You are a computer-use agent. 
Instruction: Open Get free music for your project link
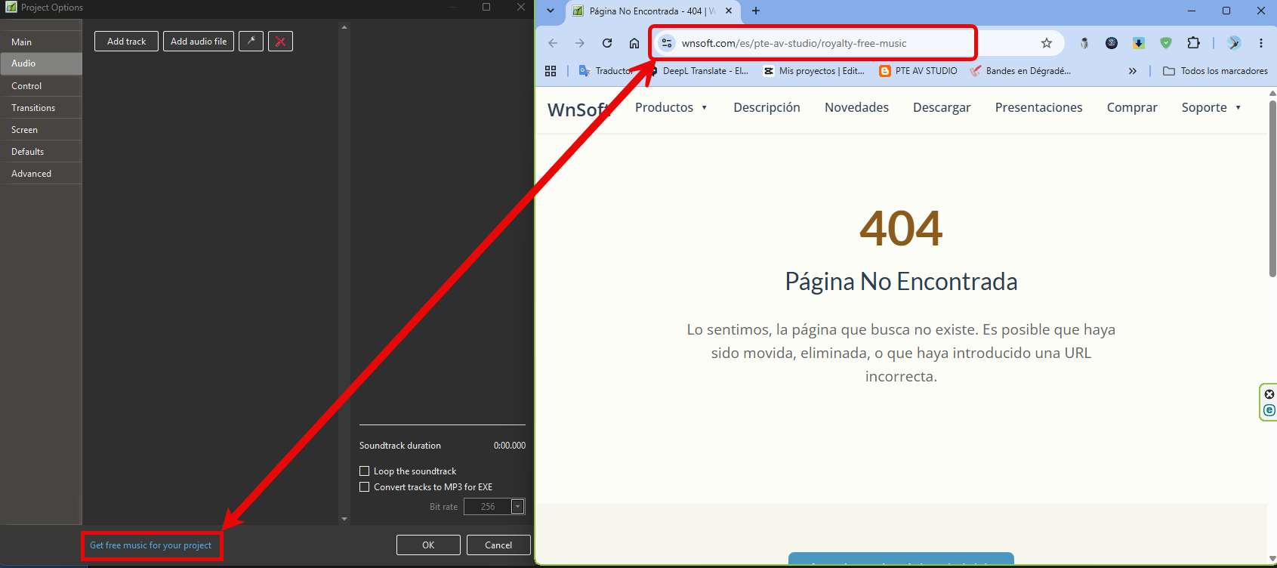150,545
